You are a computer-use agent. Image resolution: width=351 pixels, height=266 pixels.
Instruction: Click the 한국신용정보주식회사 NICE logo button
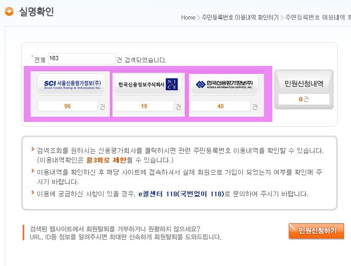[148, 84]
